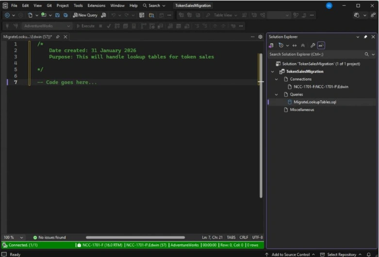Open the File menu
The image size is (379, 257).
[14, 5]
